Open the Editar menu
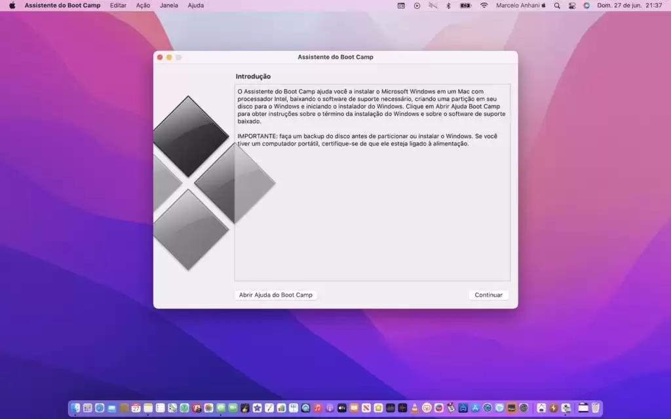The image size is (671, 419). click(118, 5)
